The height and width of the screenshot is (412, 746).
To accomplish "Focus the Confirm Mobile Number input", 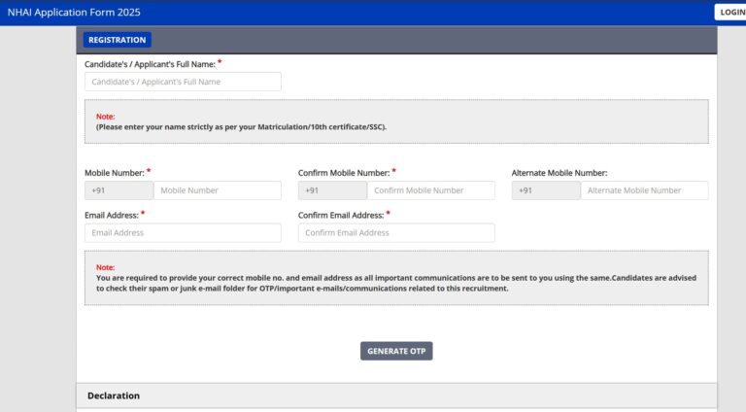I will coord(430,190).
